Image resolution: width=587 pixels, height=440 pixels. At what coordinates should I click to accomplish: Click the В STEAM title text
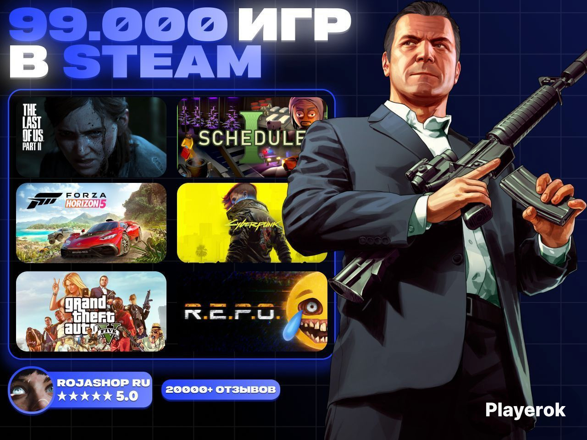135,61
